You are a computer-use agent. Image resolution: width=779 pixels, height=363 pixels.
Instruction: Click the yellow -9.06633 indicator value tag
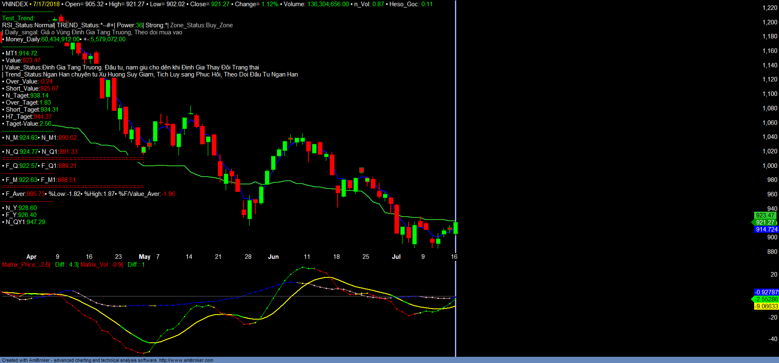[x=766, y=306]
